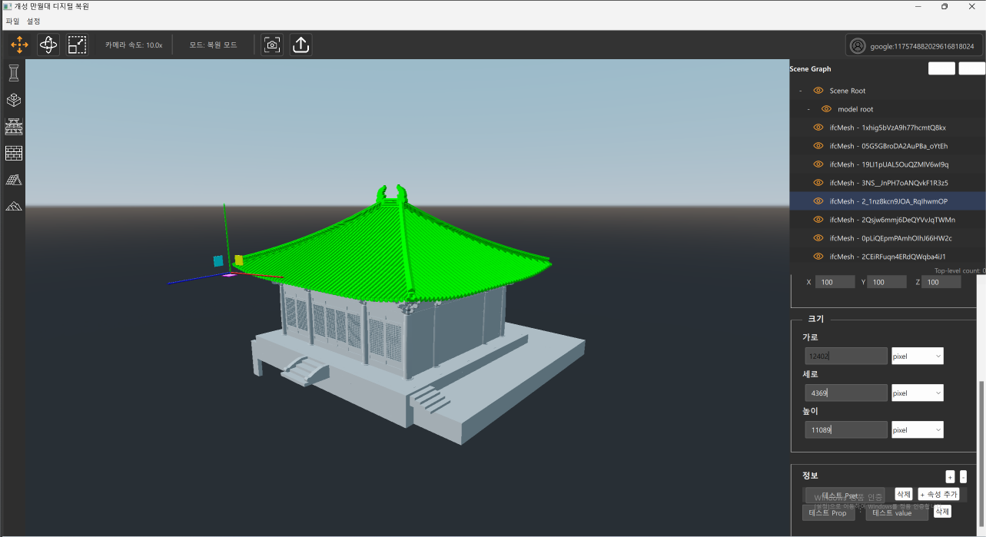Hide the Scene Root node visibility

click(818, 91)
